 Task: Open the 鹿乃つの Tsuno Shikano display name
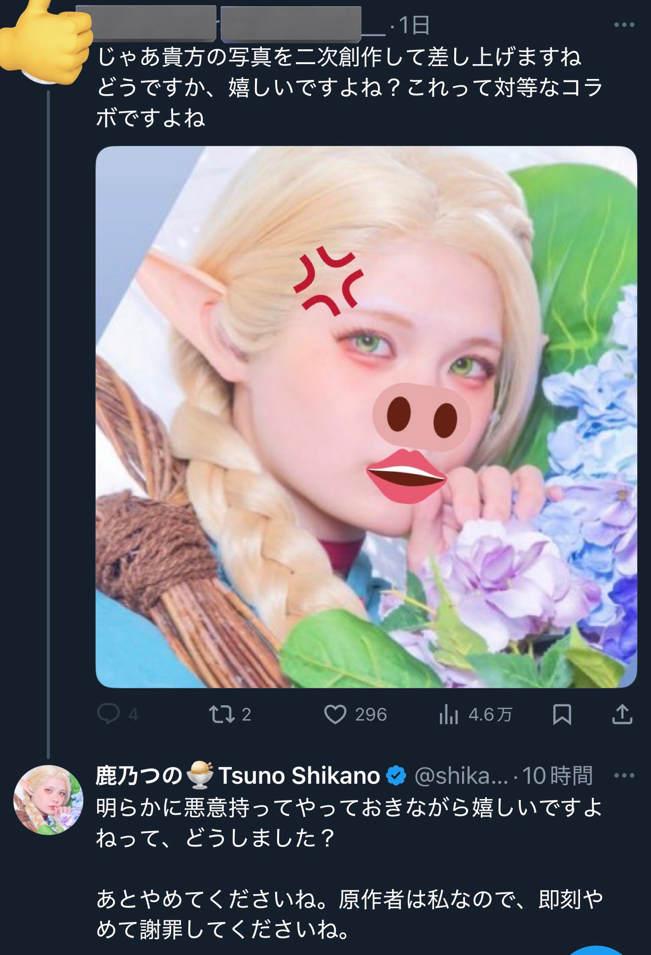[237, 775]
